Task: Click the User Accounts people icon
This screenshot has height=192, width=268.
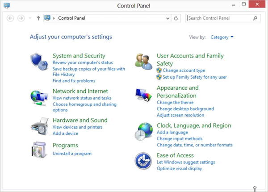Action: point(144,62)
